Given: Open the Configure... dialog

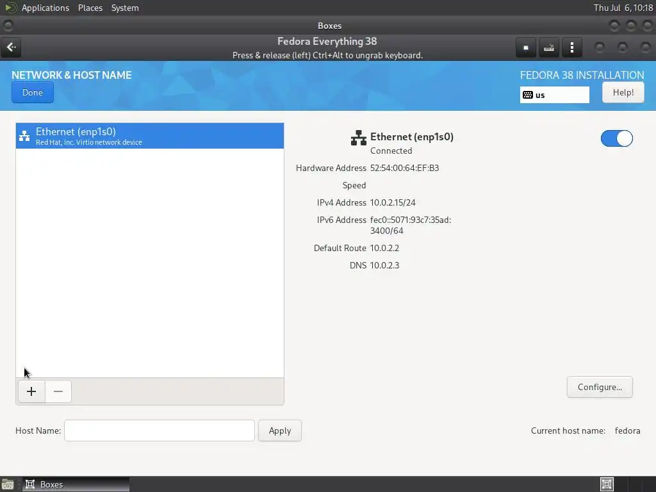Looking at the screenshot, I should coord(600,387).
